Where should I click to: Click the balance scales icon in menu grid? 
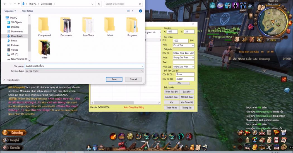(x=262, y=147)
